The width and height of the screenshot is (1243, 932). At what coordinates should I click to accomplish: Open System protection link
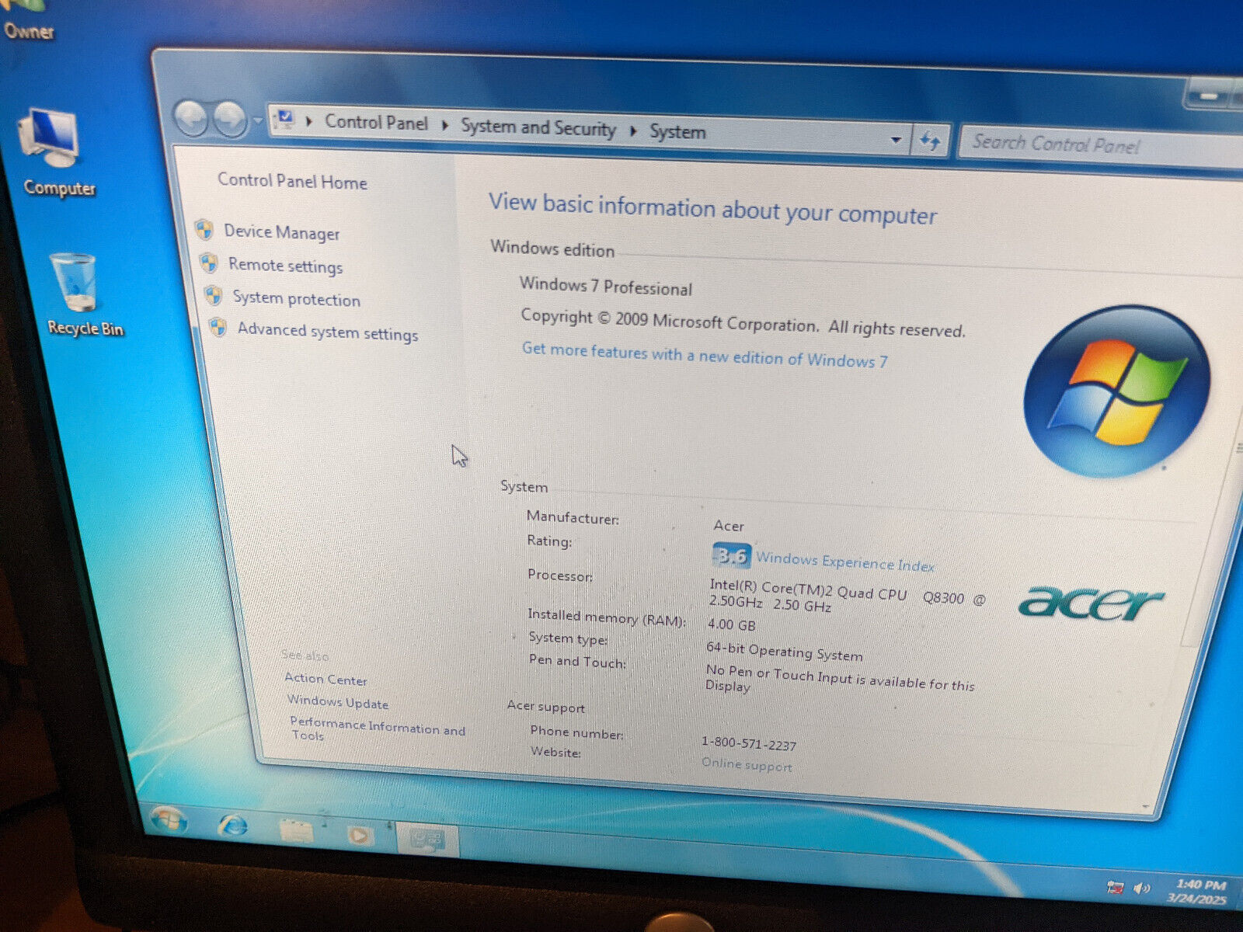click(297, 298)
